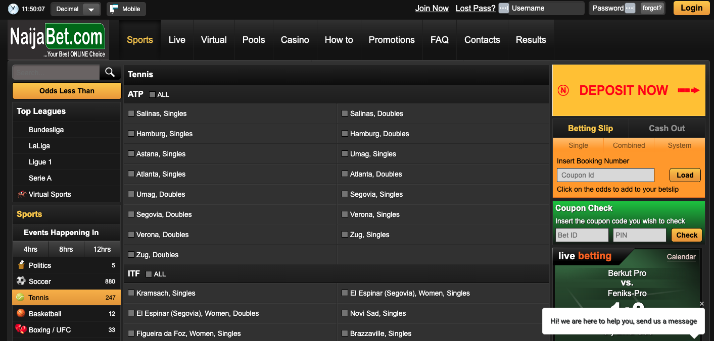714x341 pixels.
Task: Click the Tennis ball icon
Action: (21, 297)
